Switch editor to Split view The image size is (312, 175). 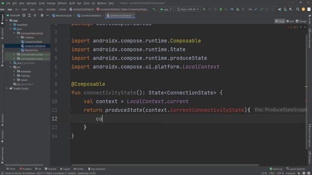click(x=290, y=21)
